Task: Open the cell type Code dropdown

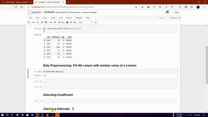Action: [x=85, y=22]
